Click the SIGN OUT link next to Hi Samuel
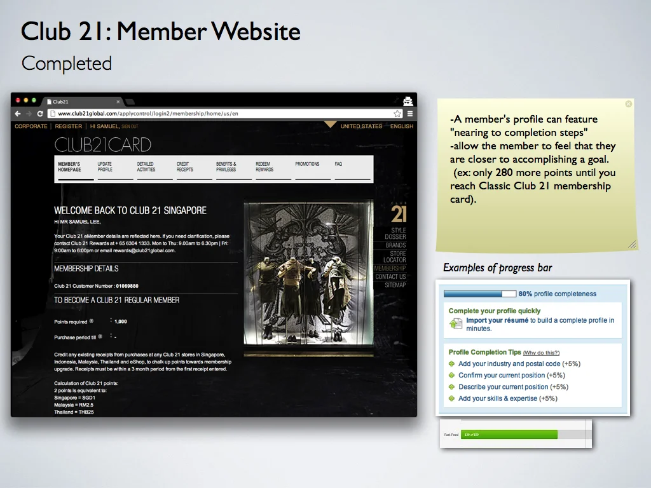The height and width of the screenshot is (488, 651). [x=130, y=126]
